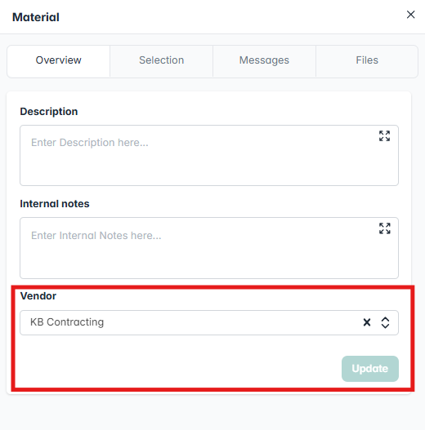Open the Vendor list with up-down chevron
This screenshot has height=430, width=425.
click(385, 322)
